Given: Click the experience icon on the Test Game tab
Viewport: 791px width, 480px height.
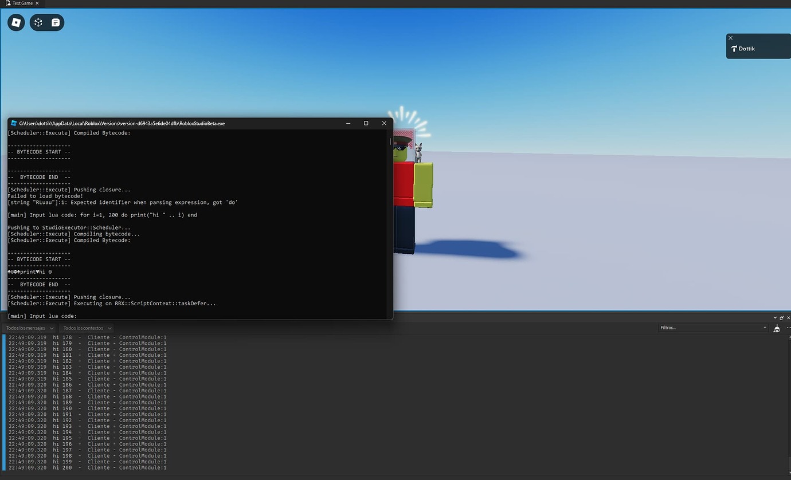Looking at the screenshot, I should coord(8,3).
